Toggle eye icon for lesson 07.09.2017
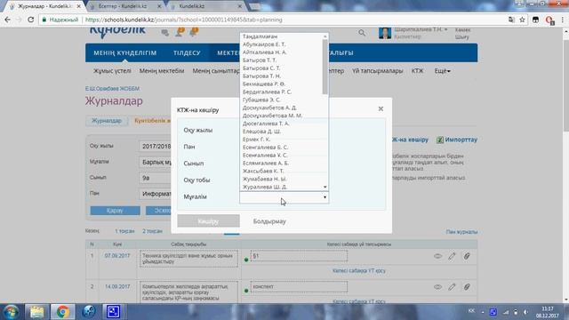The width and height of the screenshot is (569, 320). (437, 256)
